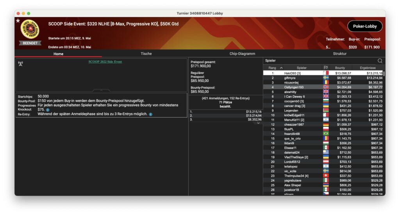The width and height of the screenshot is (400, 215).
Task: Sort players by Bounty column header
Action: (340, 68)
